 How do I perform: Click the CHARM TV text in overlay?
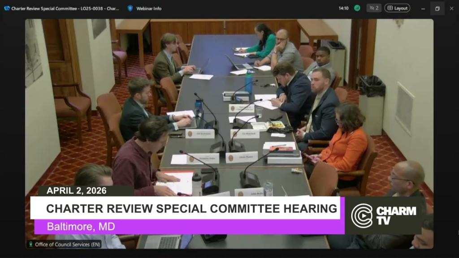coord(396,215)
